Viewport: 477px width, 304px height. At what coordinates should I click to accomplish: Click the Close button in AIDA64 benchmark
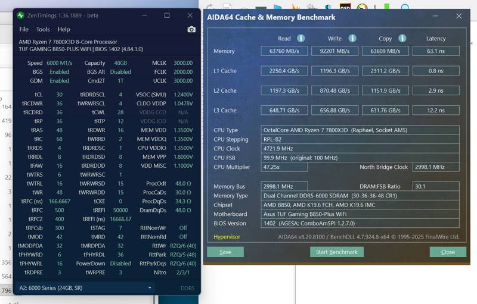coord(448,252)
